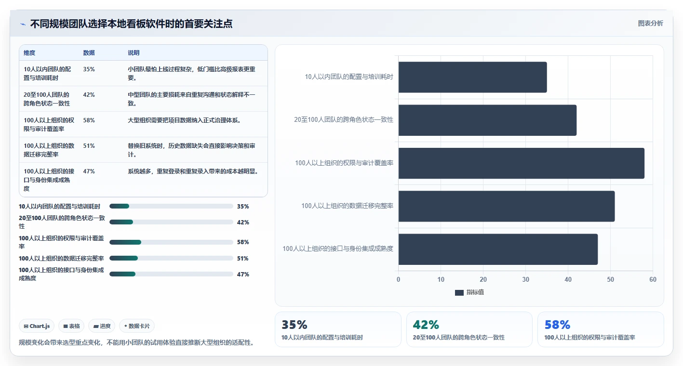Click the progress bar for 100人以上组织的接口与身份集成成熟度
The height and width of the screenshot is (366, 683).
[x=171, y=274]
